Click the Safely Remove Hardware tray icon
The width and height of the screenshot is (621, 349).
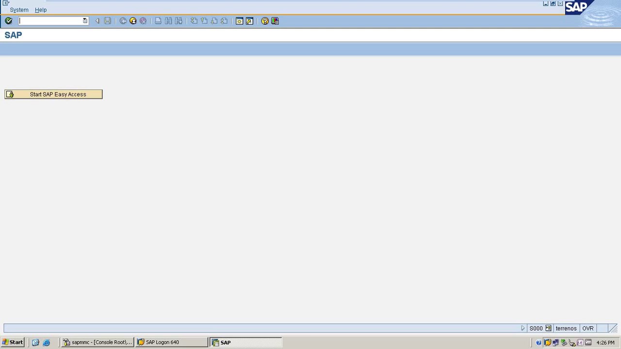pyautogui.click(x=564, y=343)
